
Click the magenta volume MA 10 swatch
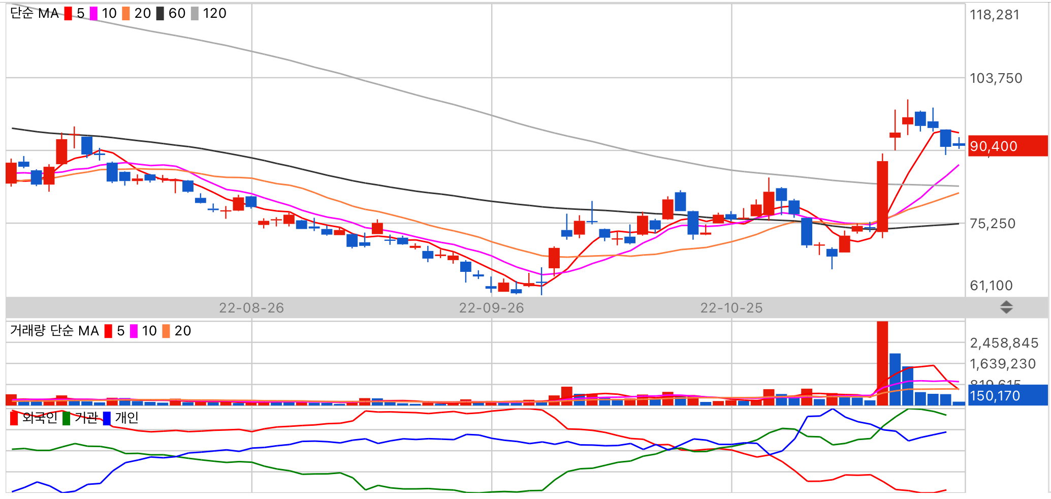click(134, 331)
